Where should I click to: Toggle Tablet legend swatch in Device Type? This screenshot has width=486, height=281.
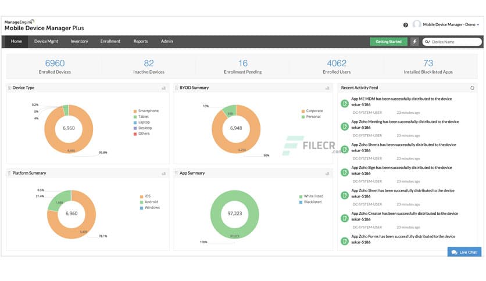tap(135, 117)
